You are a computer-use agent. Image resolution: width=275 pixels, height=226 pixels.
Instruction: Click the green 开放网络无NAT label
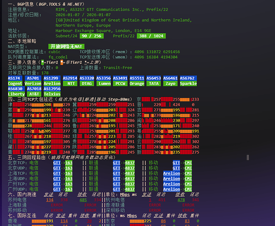(x=66, y=47)
